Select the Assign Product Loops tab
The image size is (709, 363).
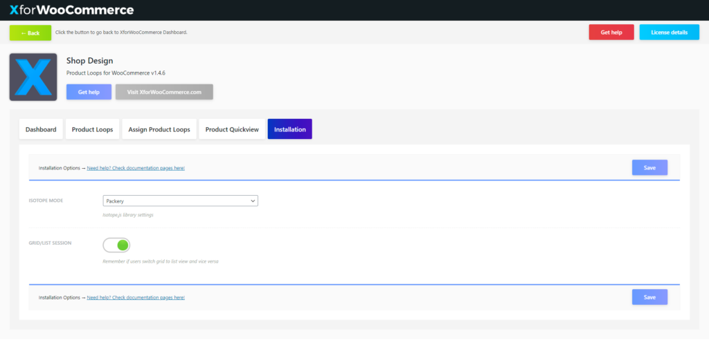click(x=159, y=129)
